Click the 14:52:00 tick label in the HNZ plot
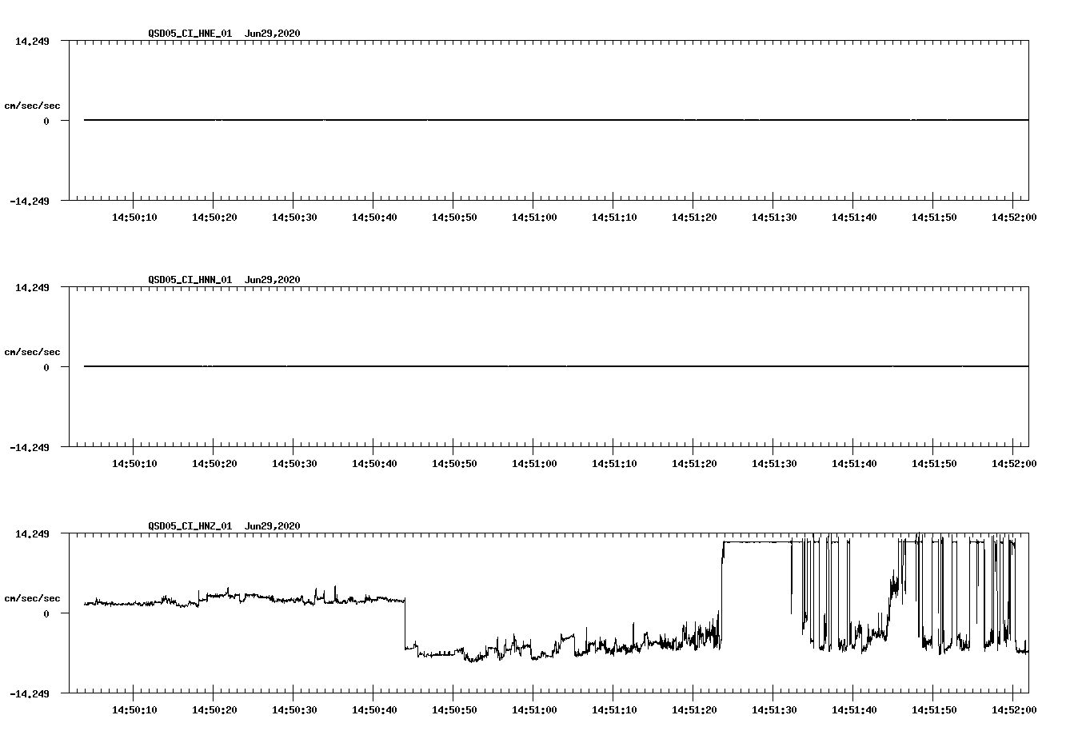 (1014, 710)
